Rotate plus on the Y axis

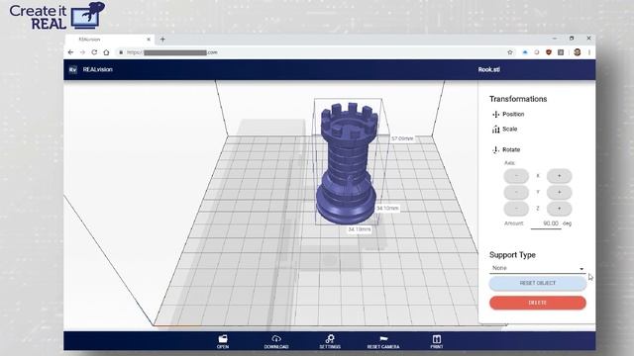[559, 192]
